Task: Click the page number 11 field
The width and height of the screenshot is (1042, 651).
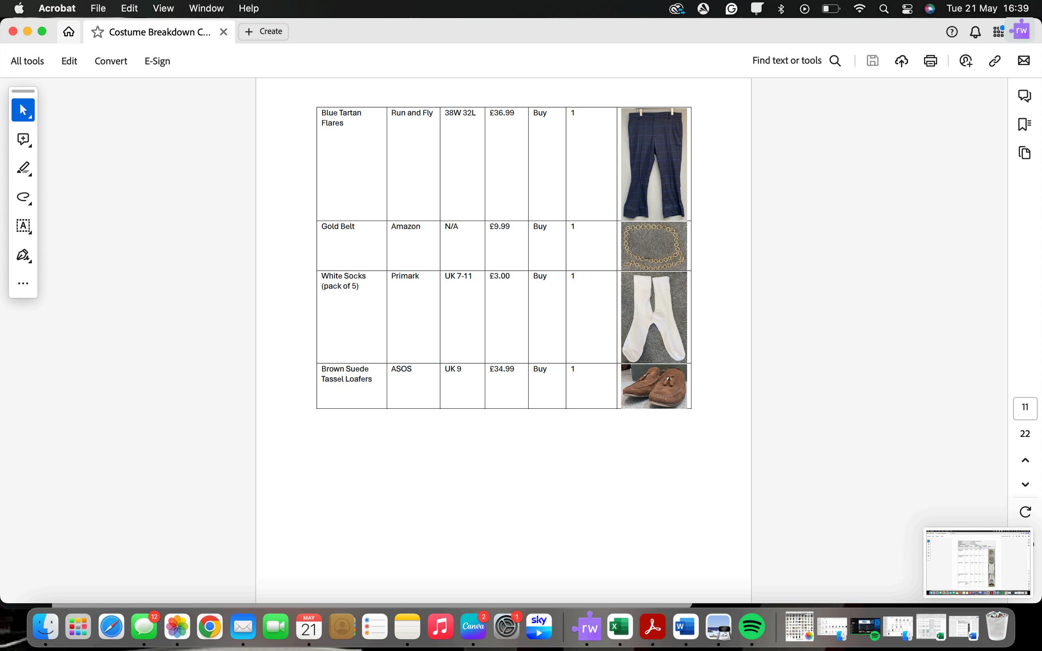Action: 1025,407
